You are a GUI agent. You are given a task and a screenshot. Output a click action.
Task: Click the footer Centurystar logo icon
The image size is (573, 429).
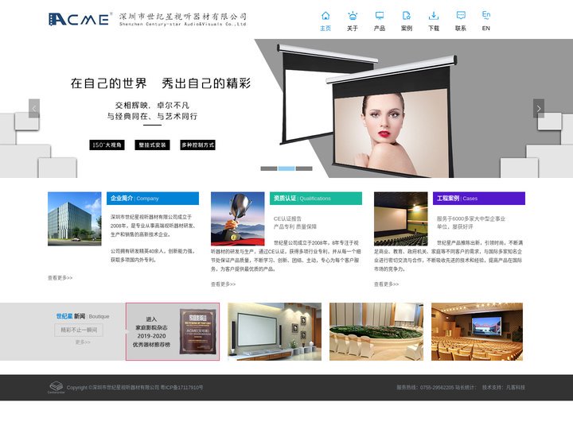[x=57, y=388]
